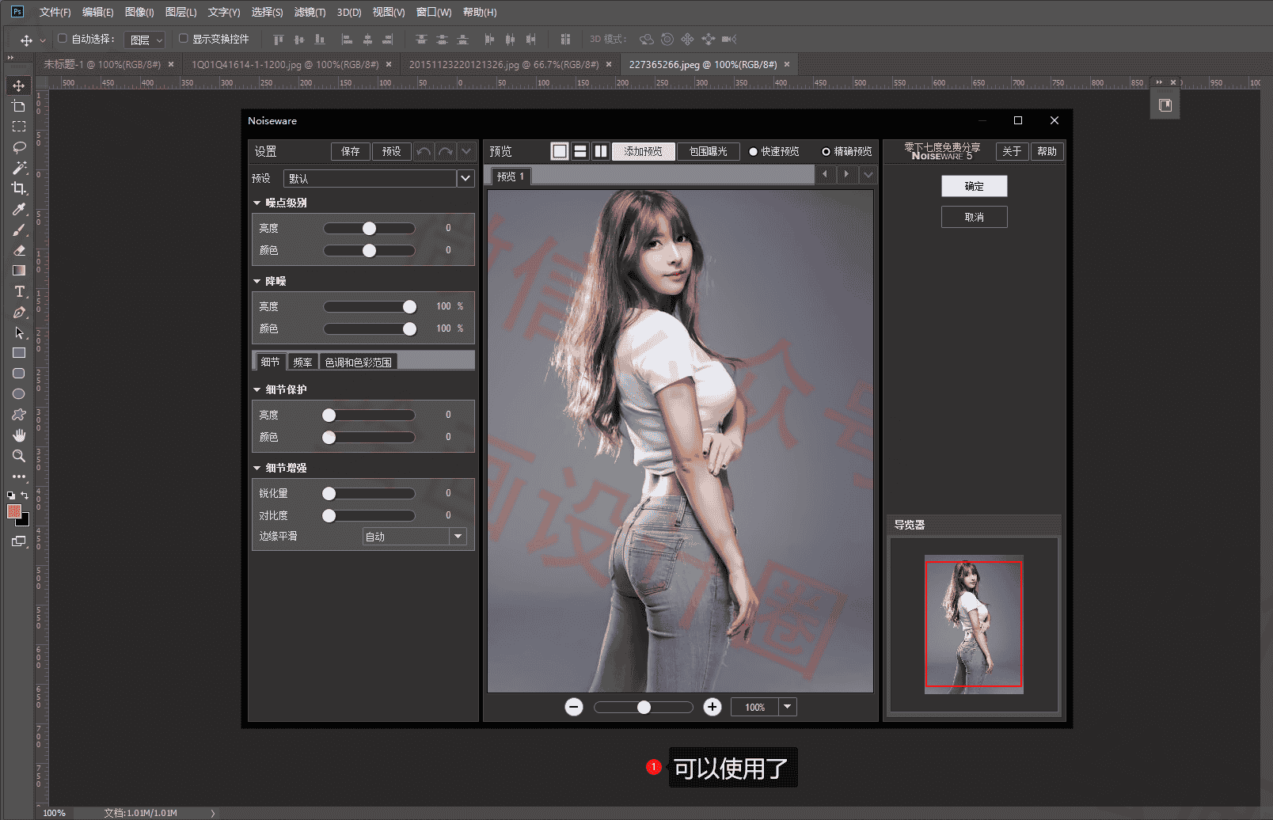Open the 预设 默认 dropdown
The width and height of the screenshot is (1273, 820).
click(x=465, y=178)
